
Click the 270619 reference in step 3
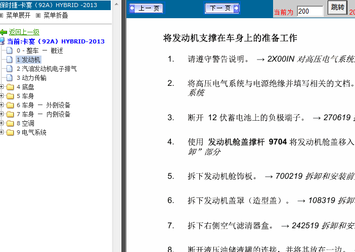click(337, 118)
